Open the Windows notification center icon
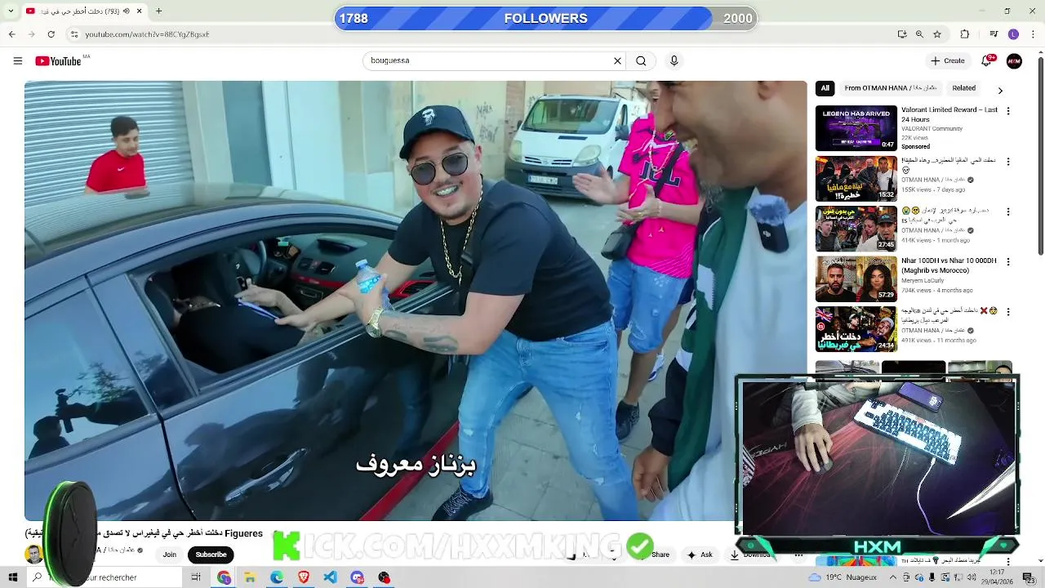Image resolution: width=1045 pixels, height=588 pixels. coord(1028,577)
